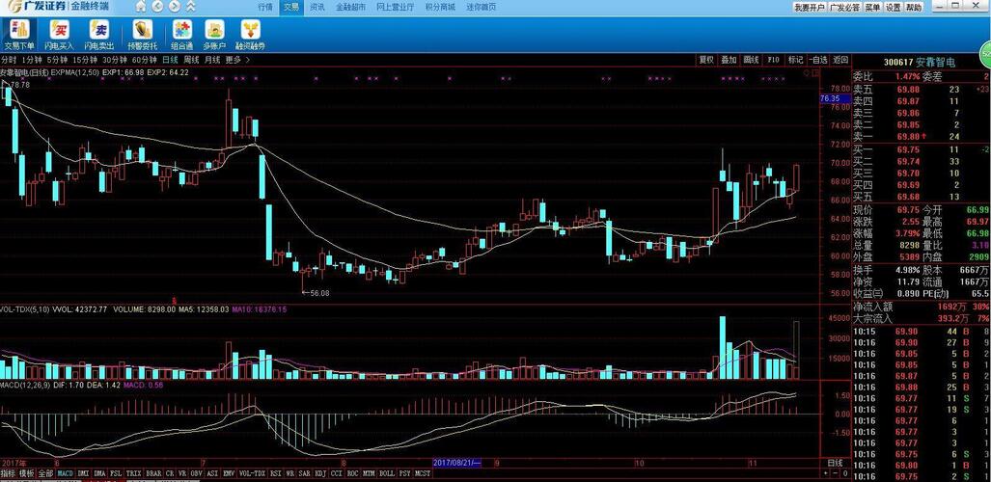Open the 交易下单 trade order icon
Screen dimensions: 991x482
point(19,35)
